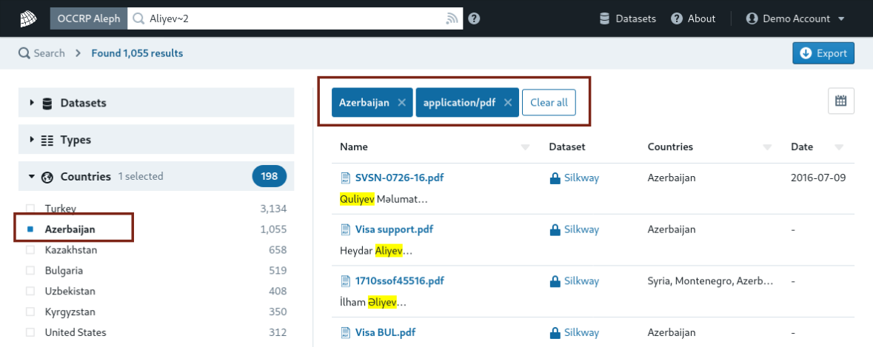Open the About page link
The width and height of the screenshot is (873, 347).
693,18
